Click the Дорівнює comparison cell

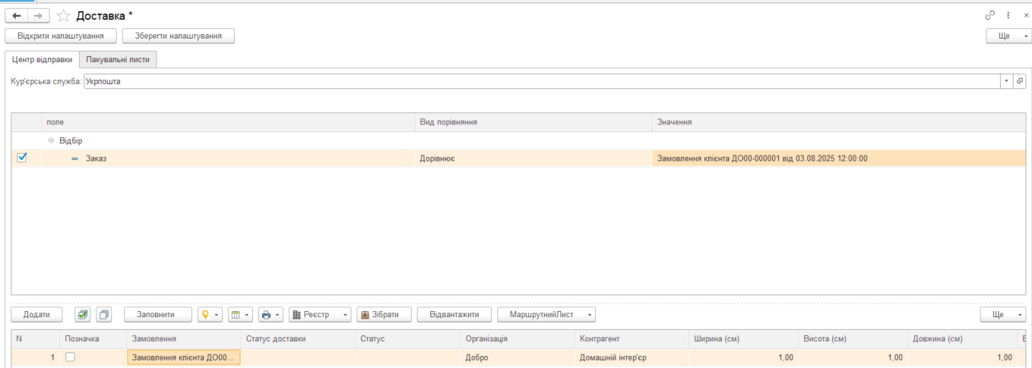click(533, 159)
